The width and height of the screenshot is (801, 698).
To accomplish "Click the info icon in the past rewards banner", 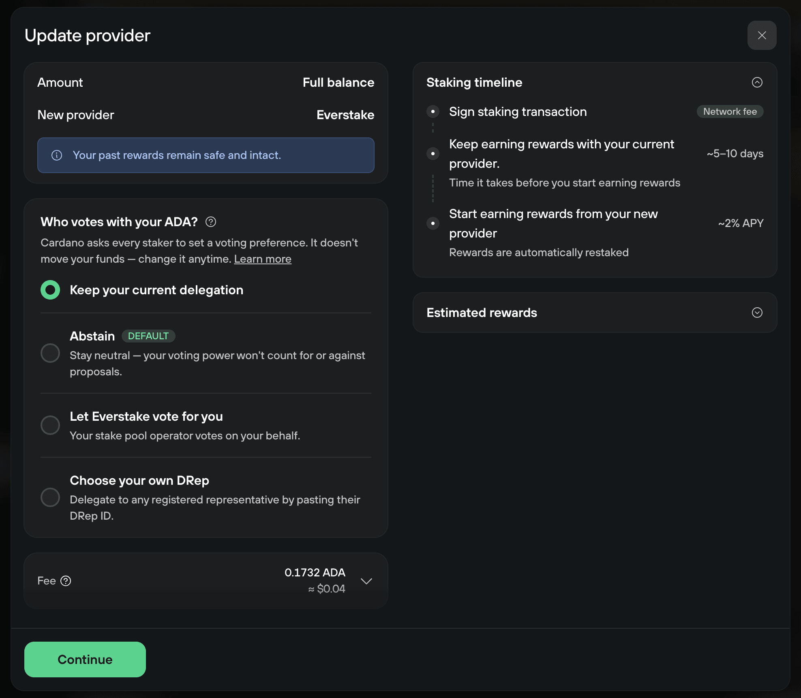I will (57, 155).
